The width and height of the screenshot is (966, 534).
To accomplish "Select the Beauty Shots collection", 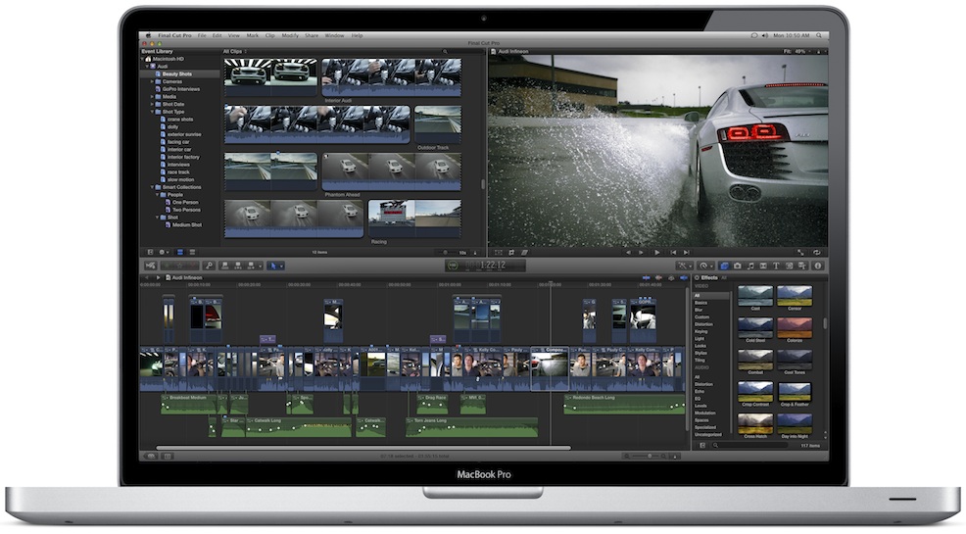I will pyautogui.click(x=177, y=73).
